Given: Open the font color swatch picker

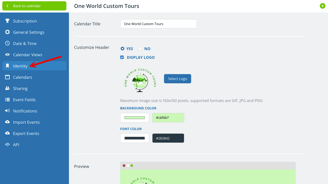Looking at the screenshot, I should coord(135,138).
